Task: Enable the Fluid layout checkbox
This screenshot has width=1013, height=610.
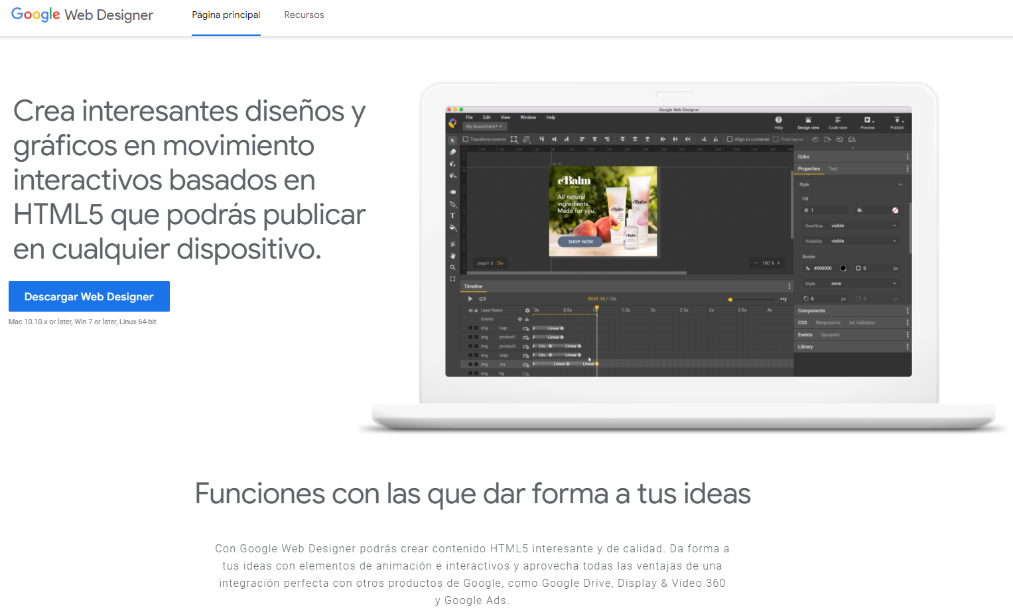Action: point(776,139)
